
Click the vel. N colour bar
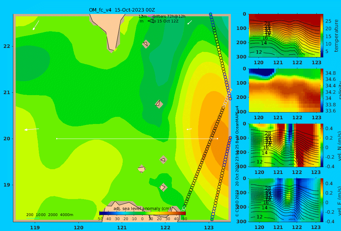(322, 145)
